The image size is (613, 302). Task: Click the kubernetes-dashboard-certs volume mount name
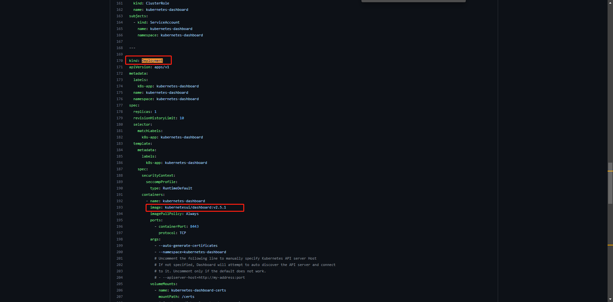tap(199, 290)
